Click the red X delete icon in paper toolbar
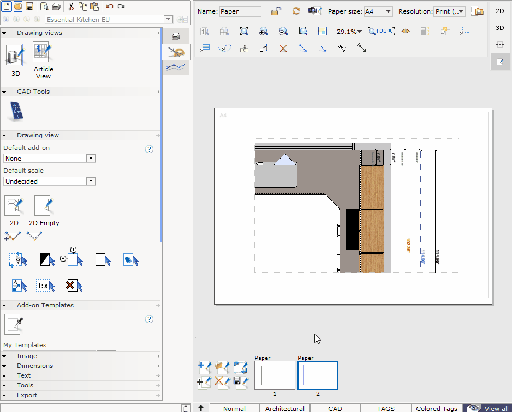Screen dimensions: 512x412 [283, 49]
